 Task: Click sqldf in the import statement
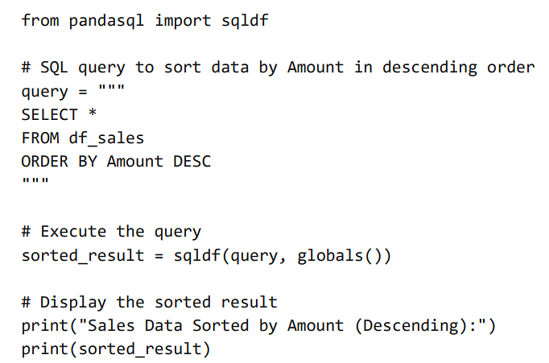[245, 20]
